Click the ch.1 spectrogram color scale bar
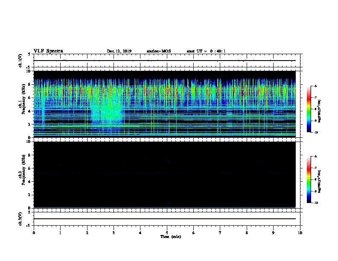 [309, 109]
